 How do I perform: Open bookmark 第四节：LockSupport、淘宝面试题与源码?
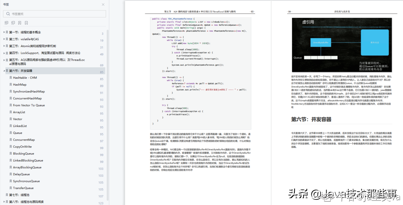click(45, 53)
